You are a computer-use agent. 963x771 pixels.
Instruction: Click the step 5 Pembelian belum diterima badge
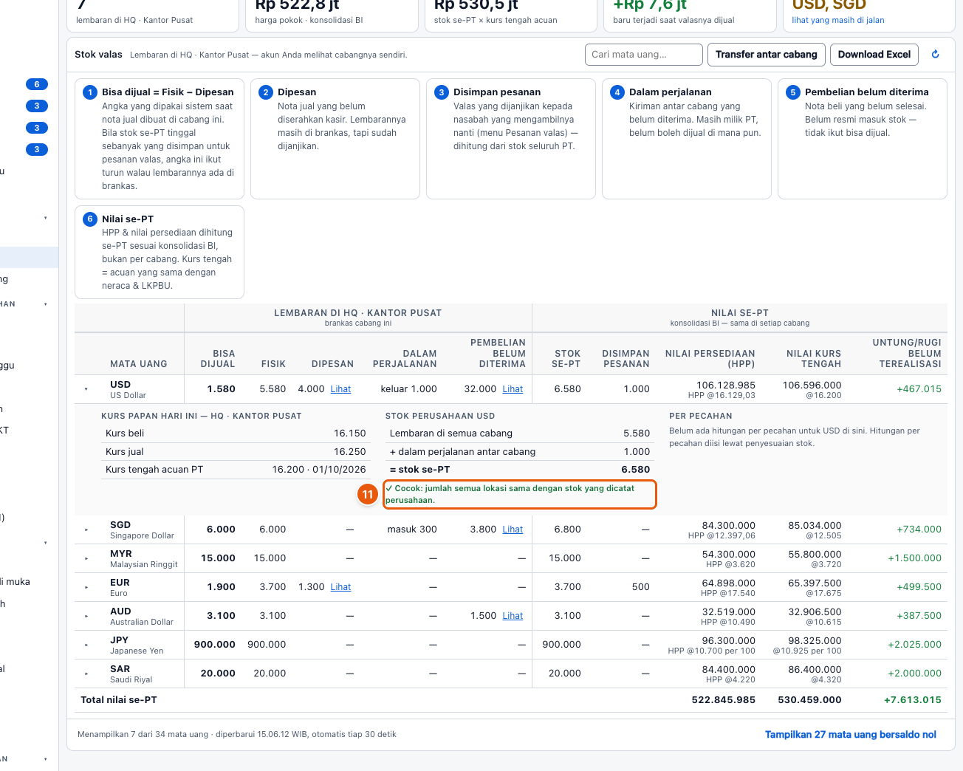click(793, 92)
